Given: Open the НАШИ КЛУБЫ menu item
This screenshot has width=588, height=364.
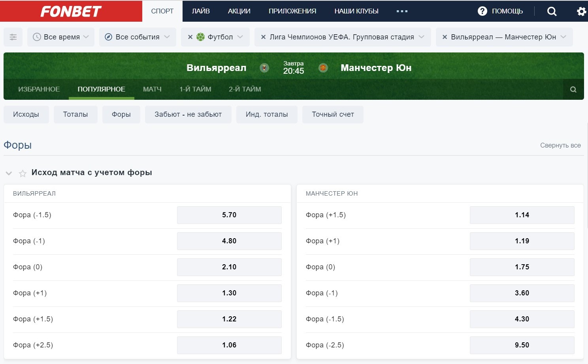Looking at the screenshot, I should click(356, 11).
